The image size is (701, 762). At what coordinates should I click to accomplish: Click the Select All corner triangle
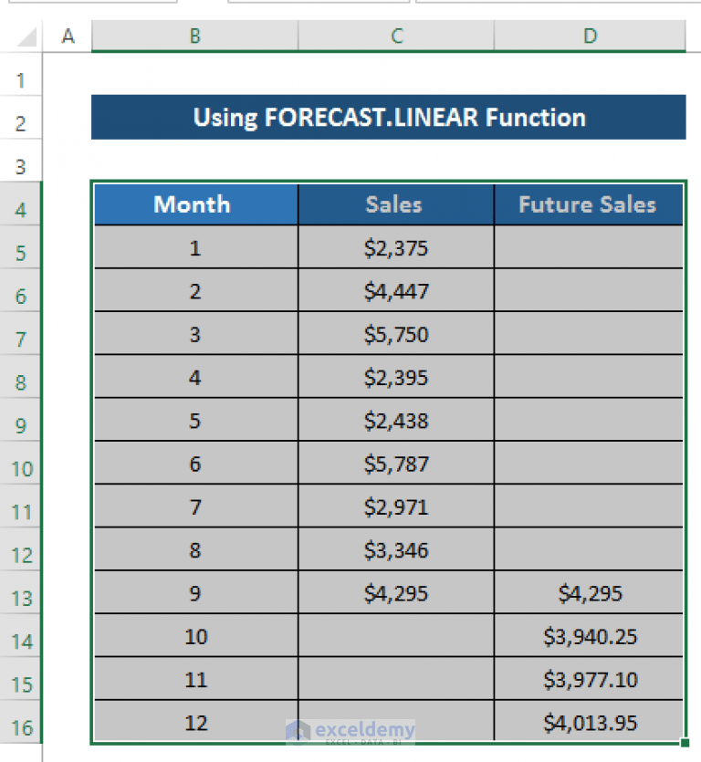pos(27,37)
